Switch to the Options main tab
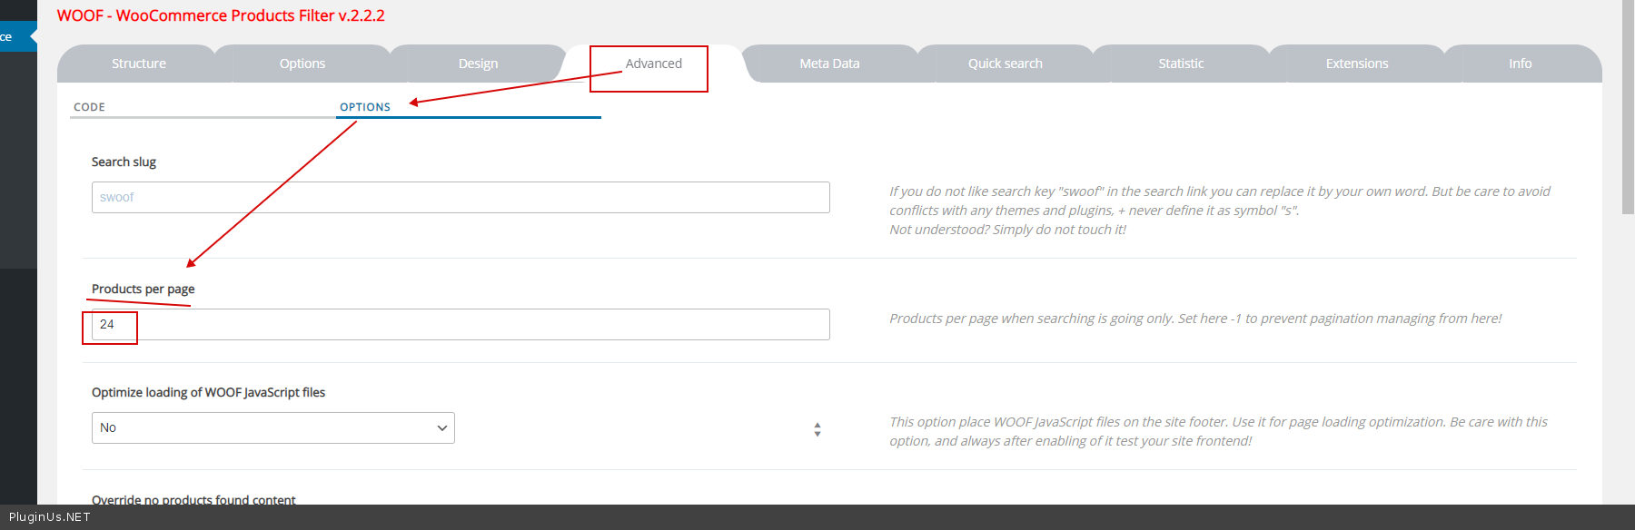1635x530 pixels. [x=302, y=64]
